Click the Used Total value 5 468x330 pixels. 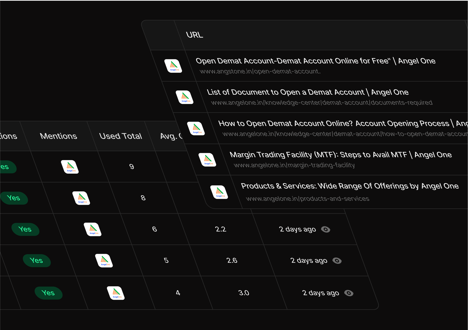pyautogui.click(x=166, y=261)
